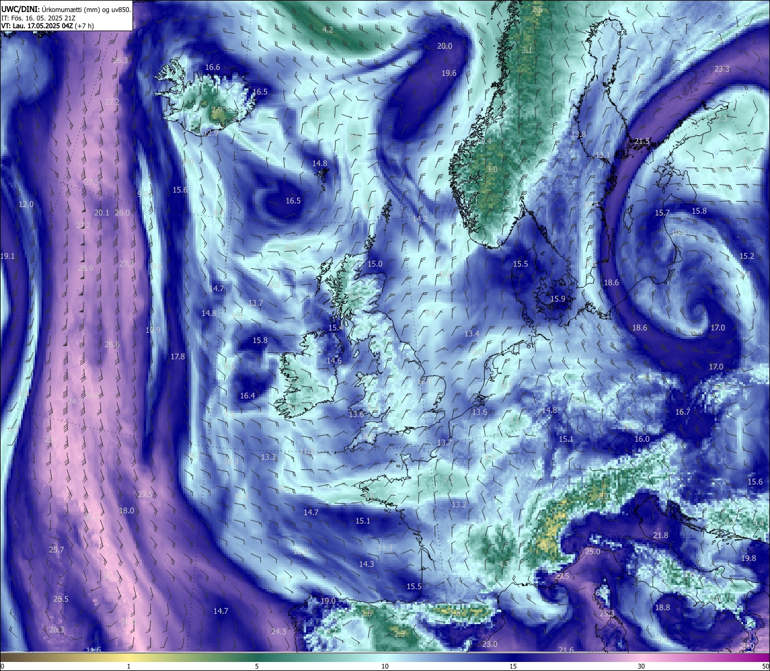
Task: Click the colour scale tick label 50
Action: pos(765,666)
